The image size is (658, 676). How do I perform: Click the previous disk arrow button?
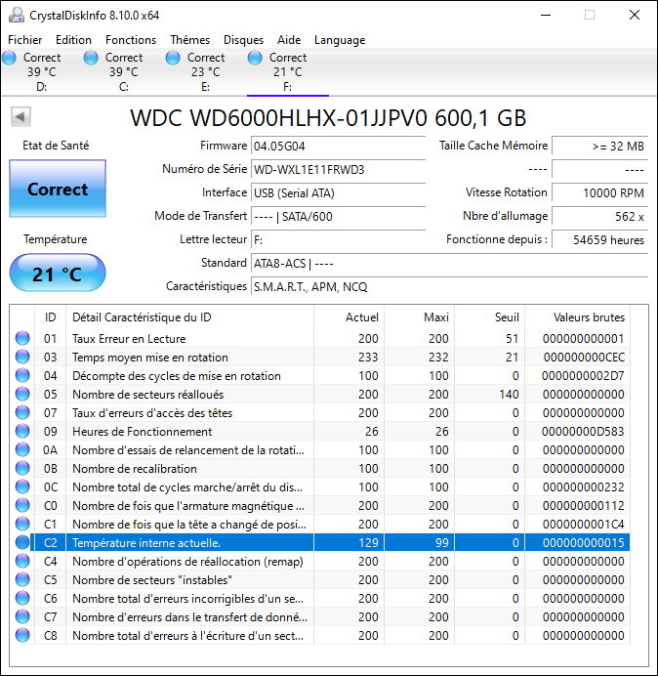click(21, 116)
